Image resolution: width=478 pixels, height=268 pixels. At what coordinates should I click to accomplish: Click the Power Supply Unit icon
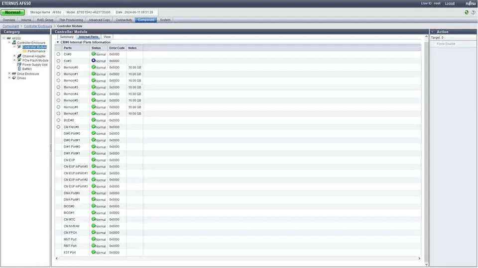[19, 65]
